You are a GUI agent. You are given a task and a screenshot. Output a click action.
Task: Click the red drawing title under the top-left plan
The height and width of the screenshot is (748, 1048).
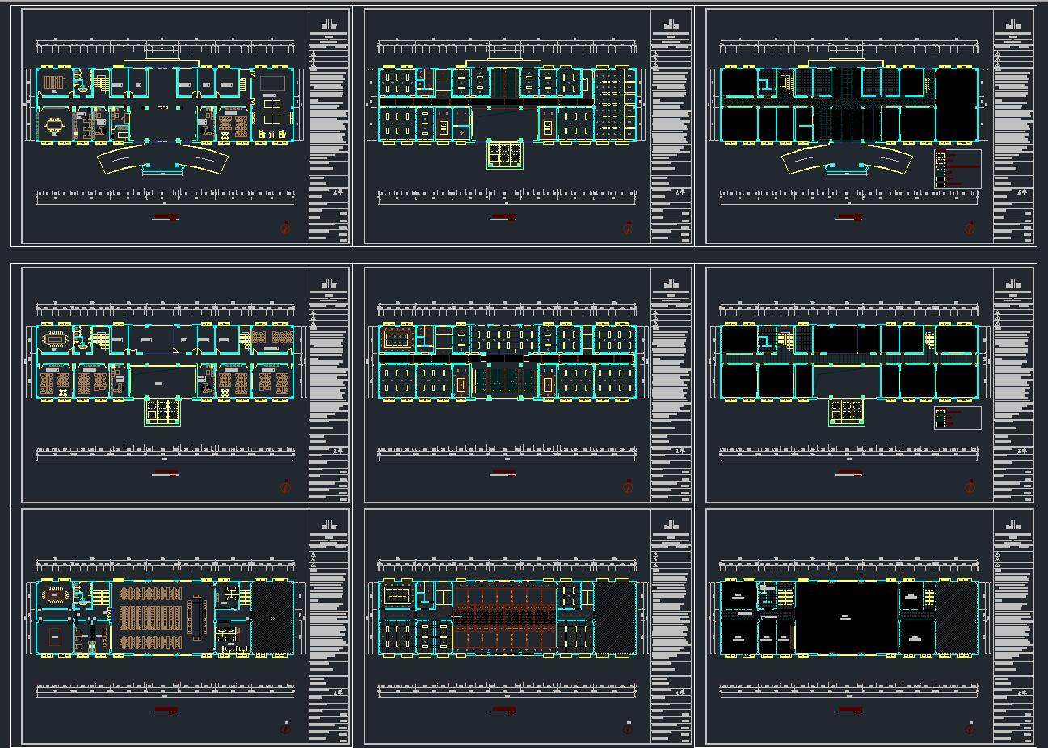click(x=166, y=217)
